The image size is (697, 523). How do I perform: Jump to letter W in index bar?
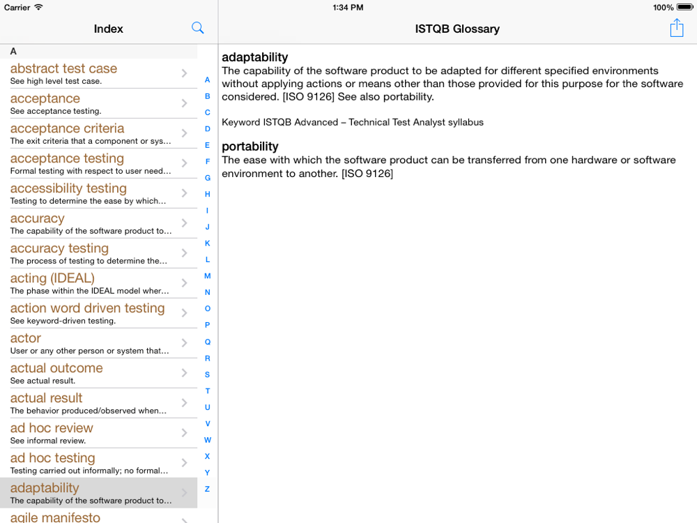click(207, 440)
